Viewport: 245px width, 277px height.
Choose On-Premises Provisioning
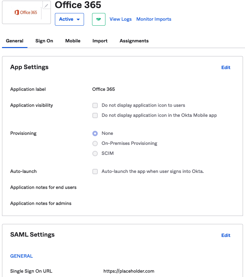point(95,143)
